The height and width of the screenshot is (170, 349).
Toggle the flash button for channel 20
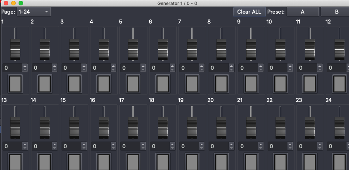pyautogui.click(x=221, y=161)
